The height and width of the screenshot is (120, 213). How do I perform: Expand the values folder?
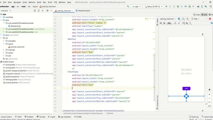coord(4,53)
